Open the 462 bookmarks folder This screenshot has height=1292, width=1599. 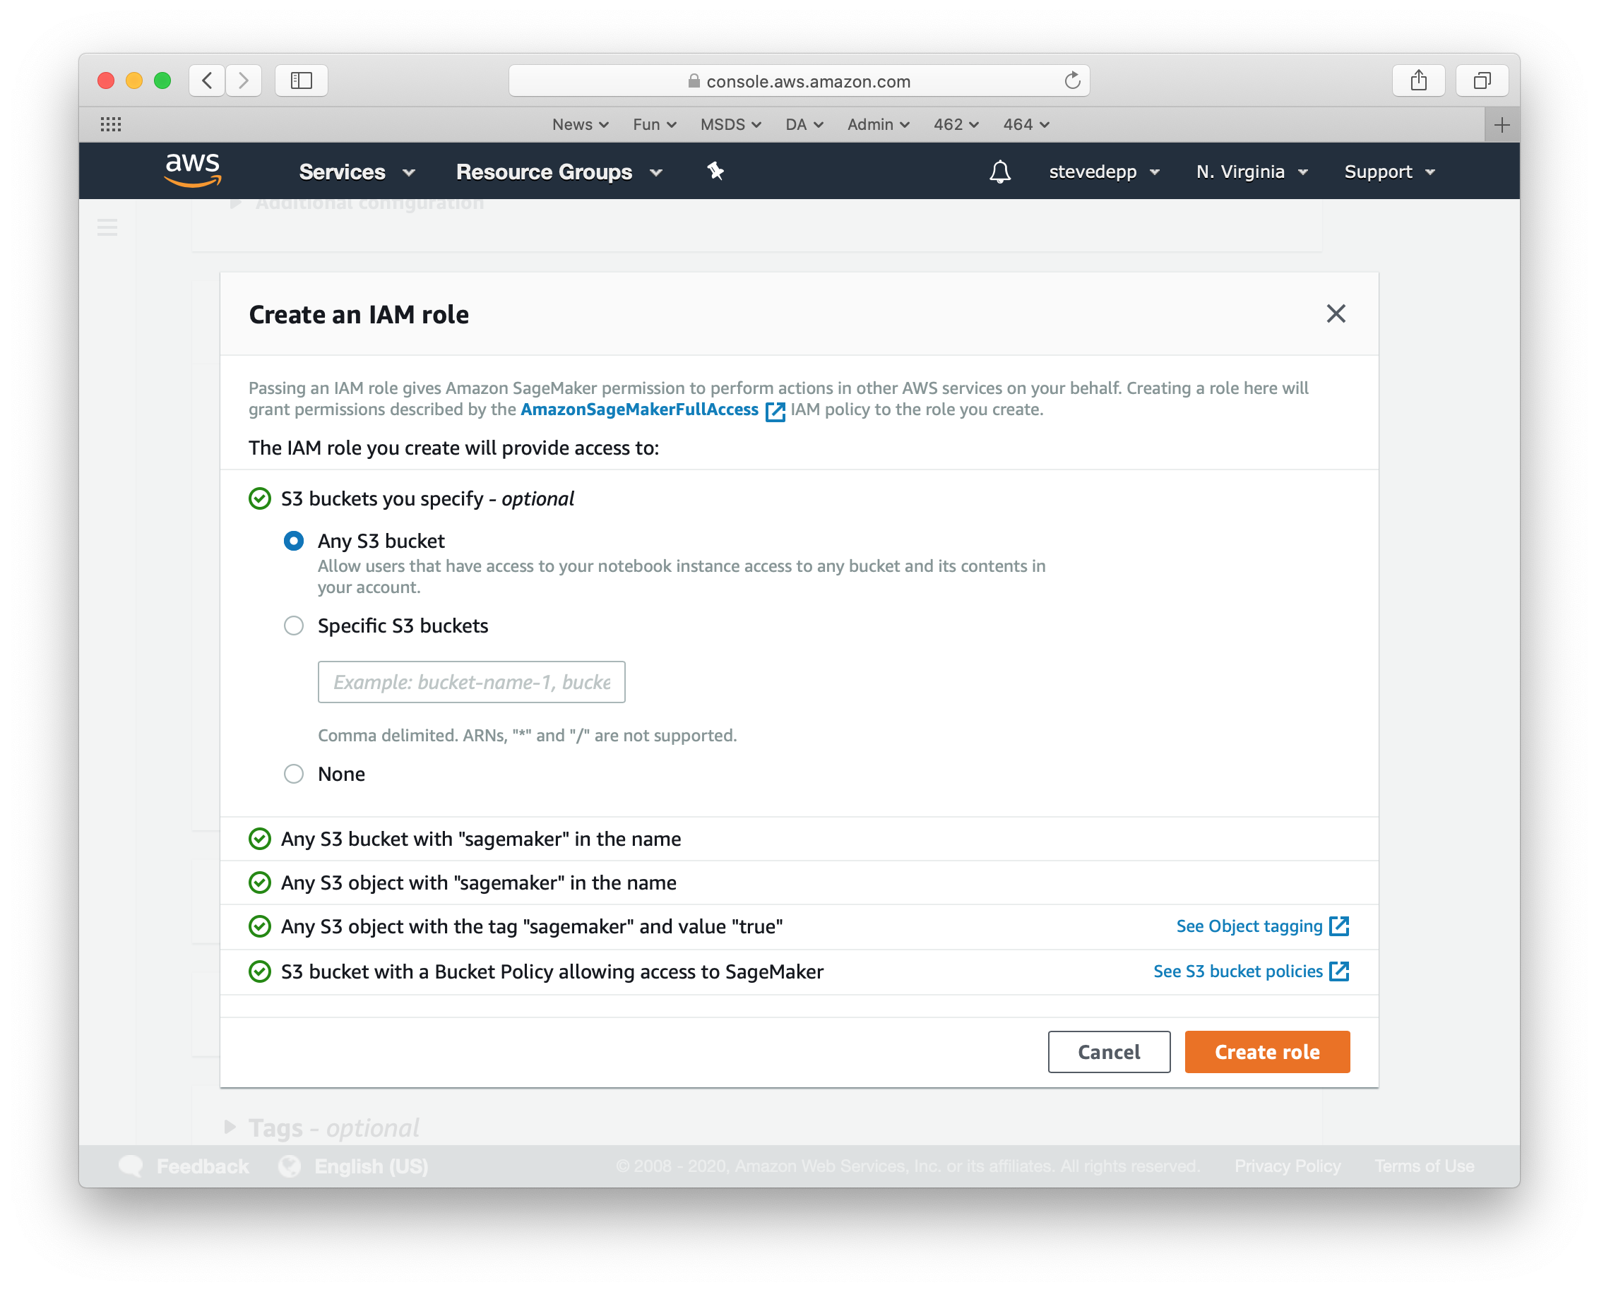[x=956, y=124]
